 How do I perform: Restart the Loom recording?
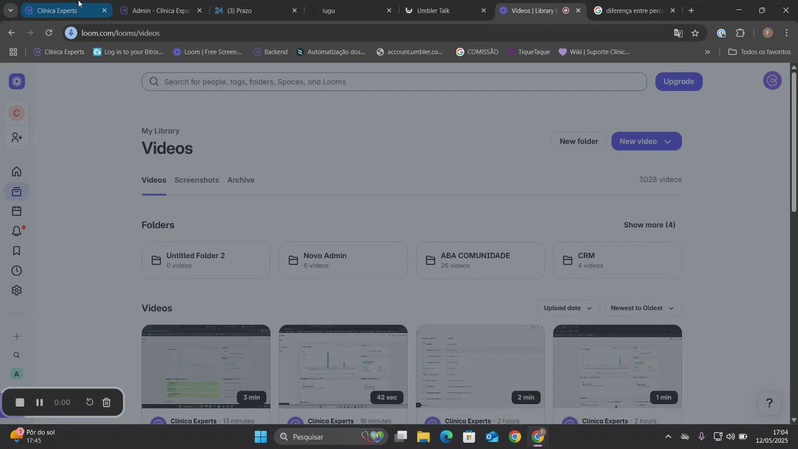pyautogui.click(x=90, y=402)
